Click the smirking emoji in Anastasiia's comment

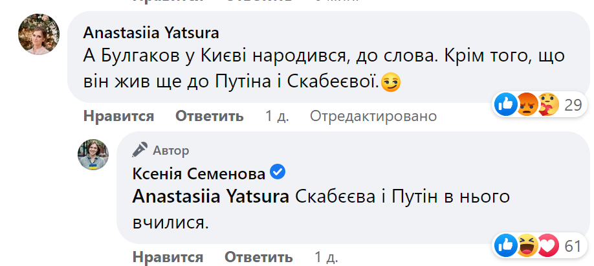click(x=390, y=83)
